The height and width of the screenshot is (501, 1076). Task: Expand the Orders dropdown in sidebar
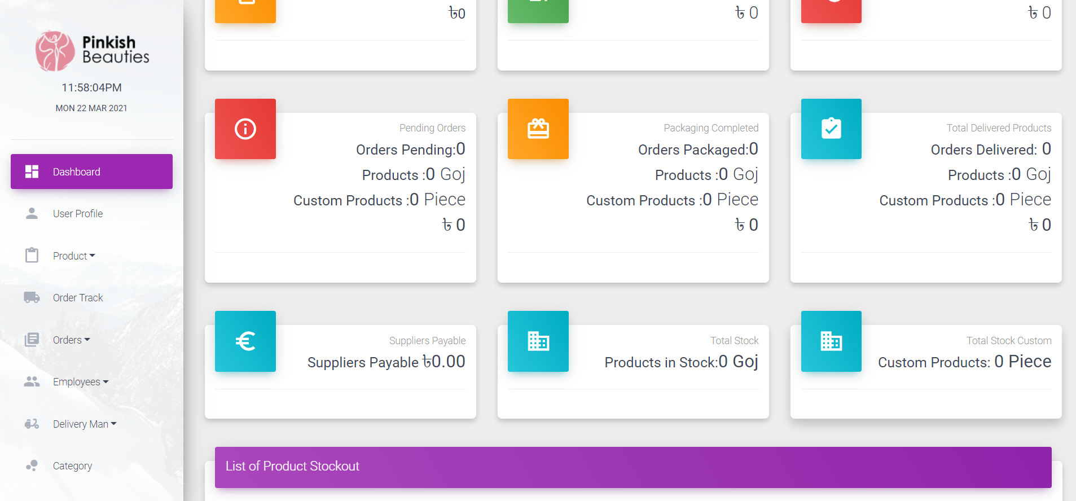tap(71, 340)
